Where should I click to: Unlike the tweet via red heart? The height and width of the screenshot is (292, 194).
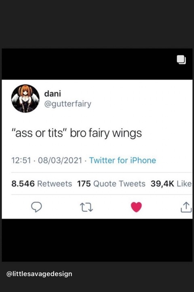click(x=136, y=207)
